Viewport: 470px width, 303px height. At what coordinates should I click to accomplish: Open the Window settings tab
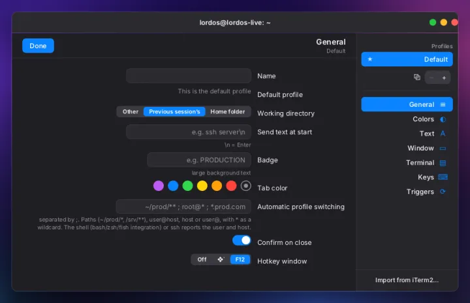coord(407,148)
